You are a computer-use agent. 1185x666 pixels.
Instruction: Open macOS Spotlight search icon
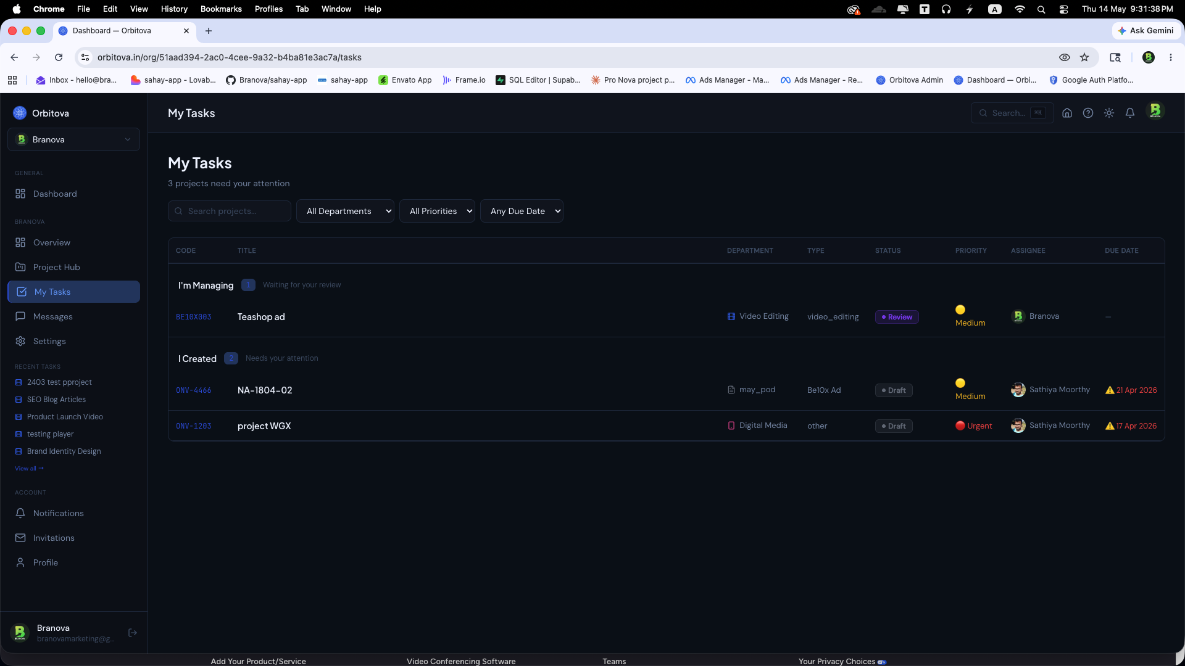1041,9
